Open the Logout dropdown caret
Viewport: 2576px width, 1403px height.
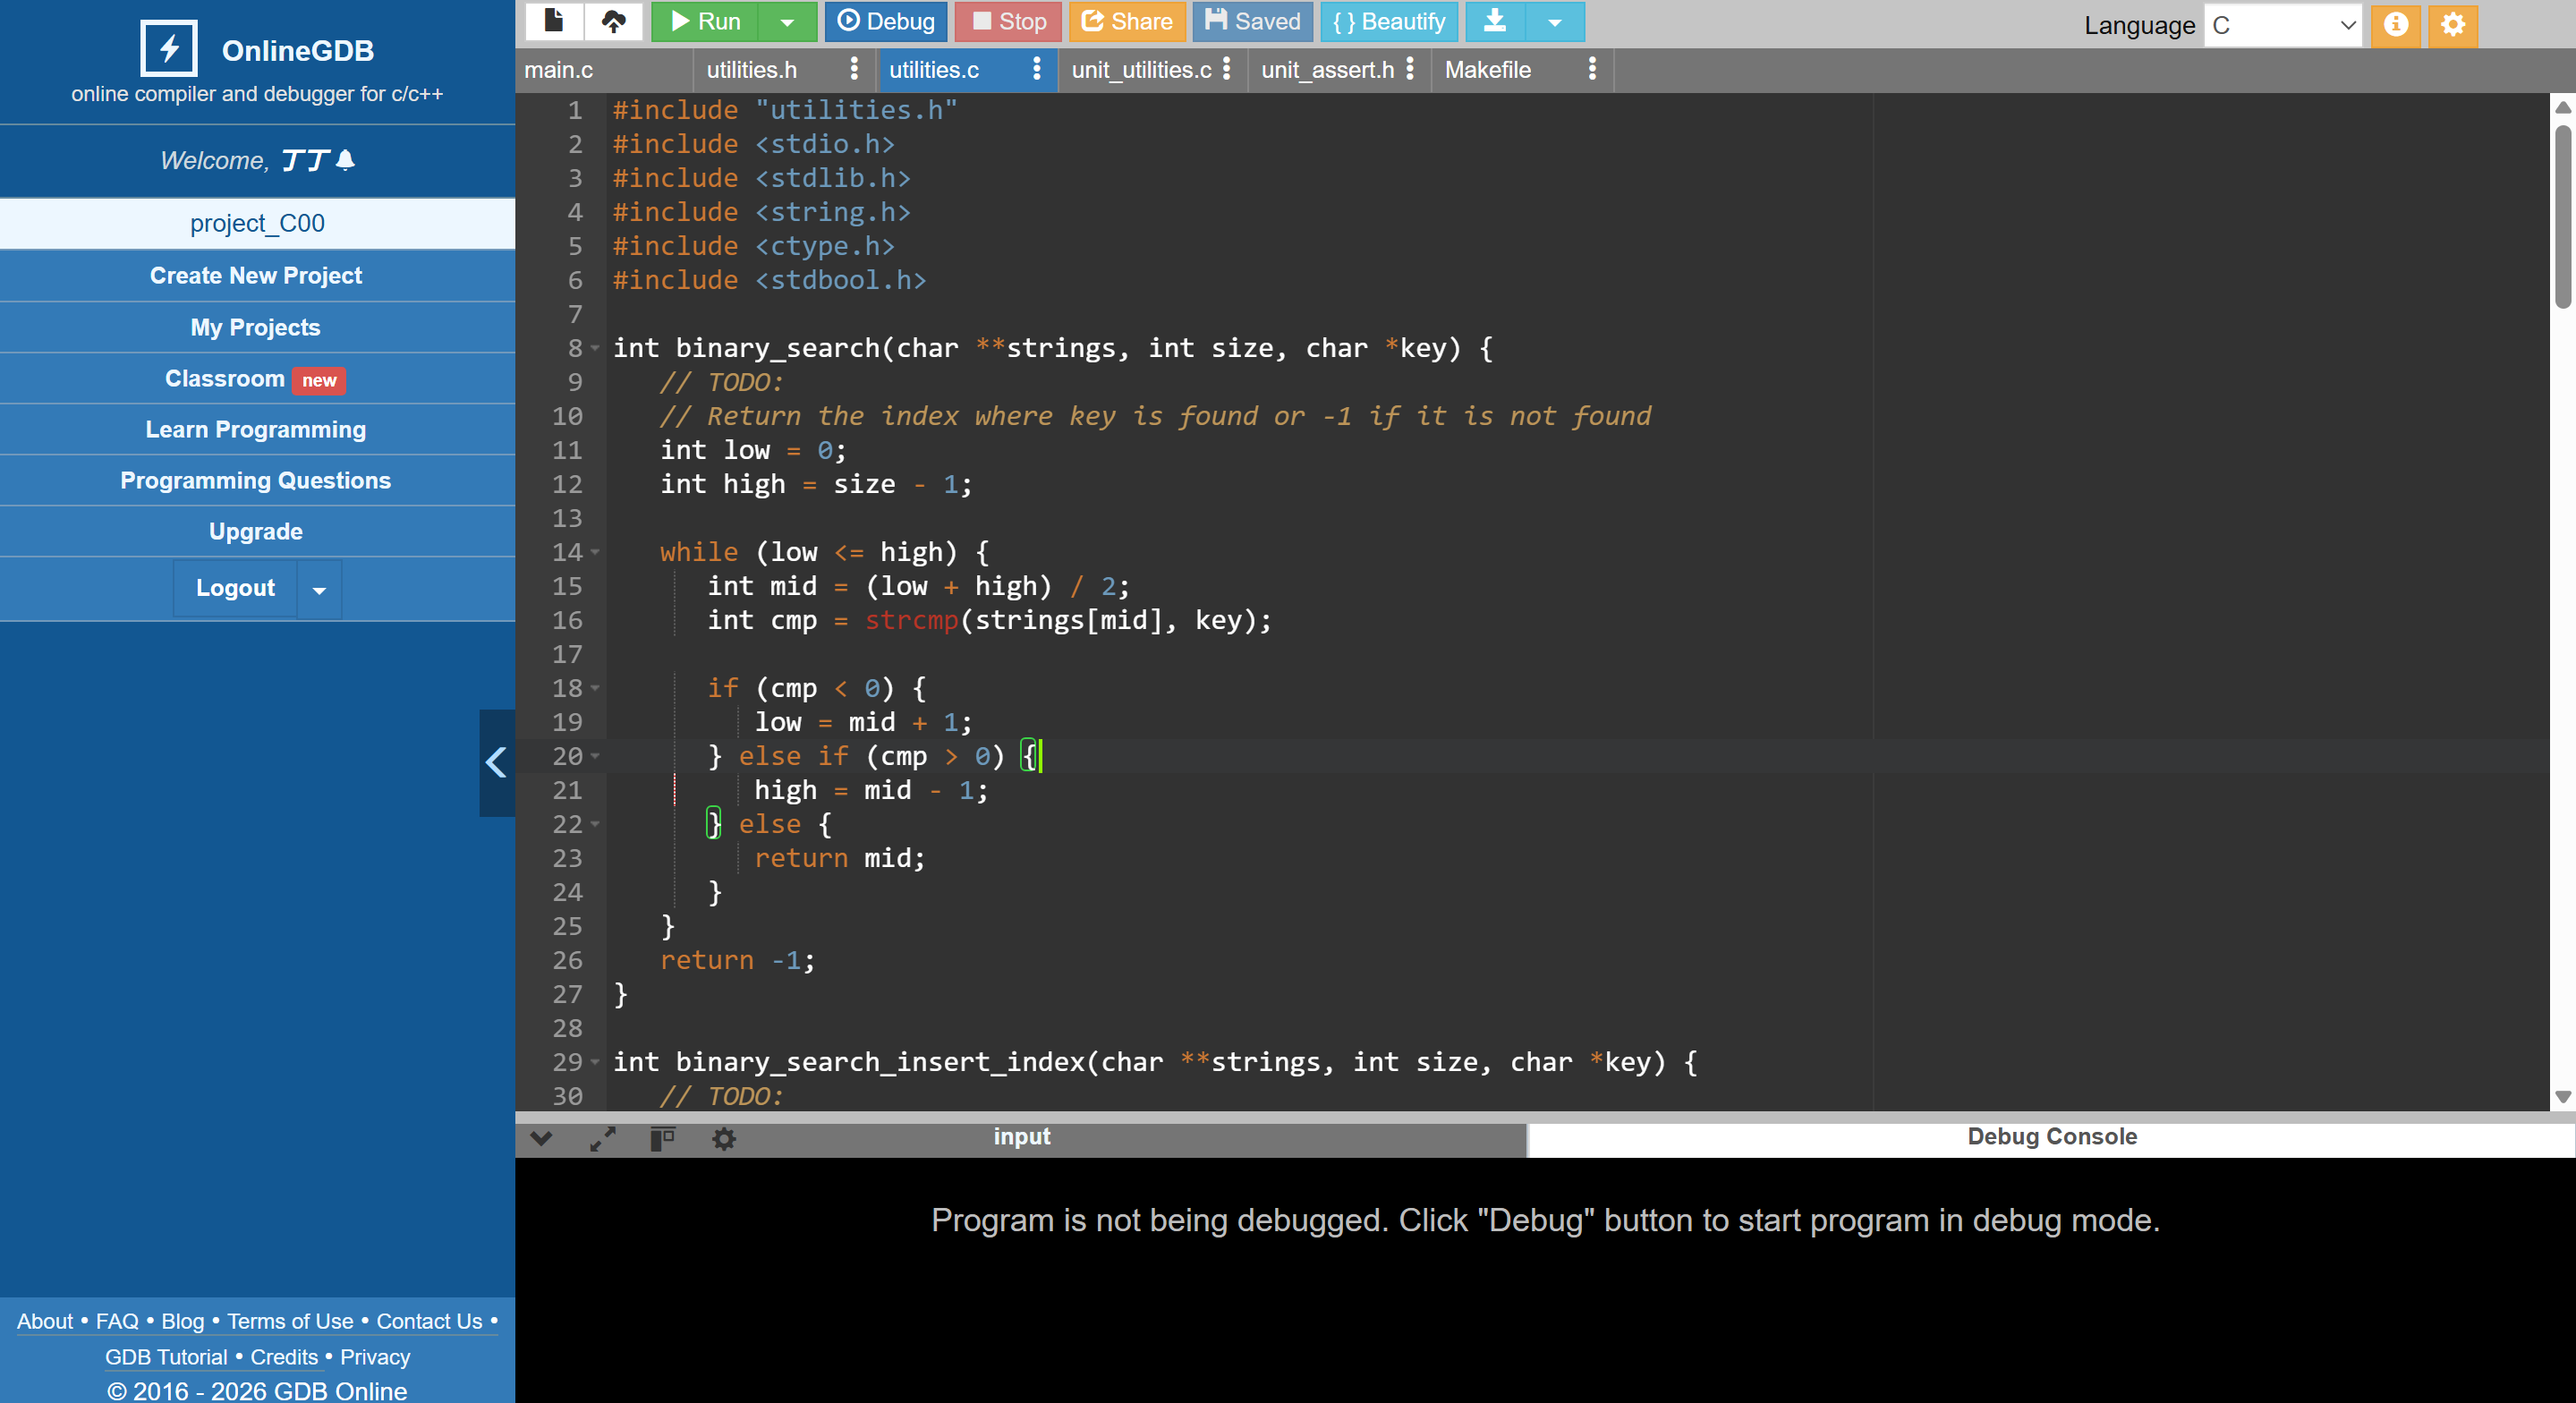[x=319, y=589]
